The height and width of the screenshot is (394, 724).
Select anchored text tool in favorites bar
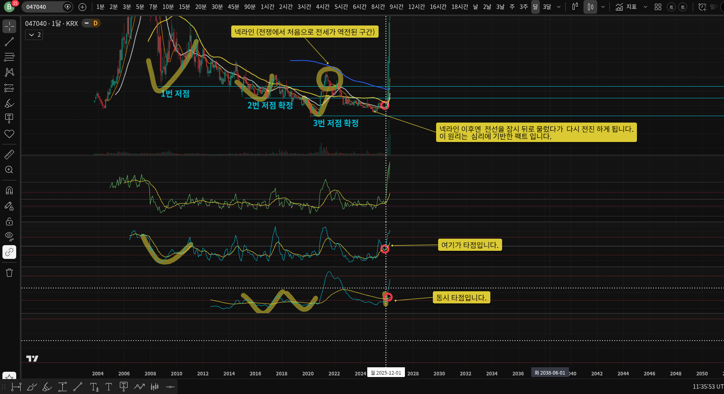[x=124, y=387]
